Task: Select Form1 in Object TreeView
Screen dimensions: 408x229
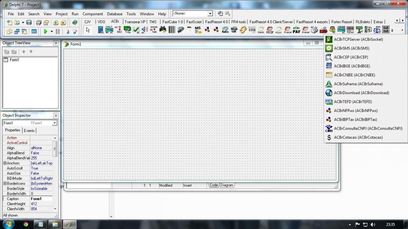Action: click(x=14, y=60)
